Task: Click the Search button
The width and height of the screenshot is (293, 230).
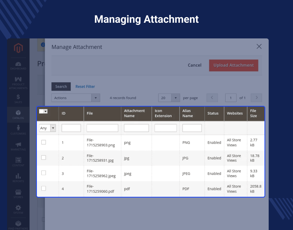Action: coord(61,87)
